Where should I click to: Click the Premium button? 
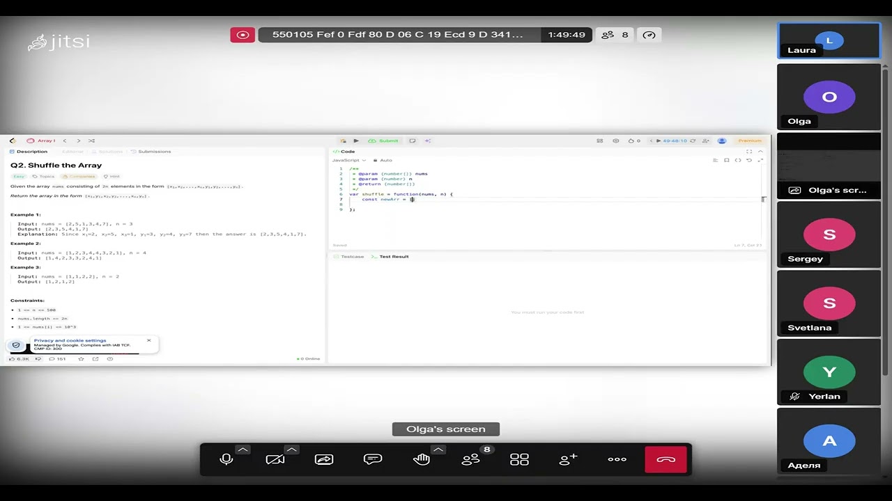coord(750,141)
